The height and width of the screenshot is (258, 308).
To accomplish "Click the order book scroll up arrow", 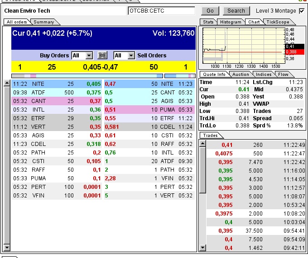I will (x=7, y=83).
